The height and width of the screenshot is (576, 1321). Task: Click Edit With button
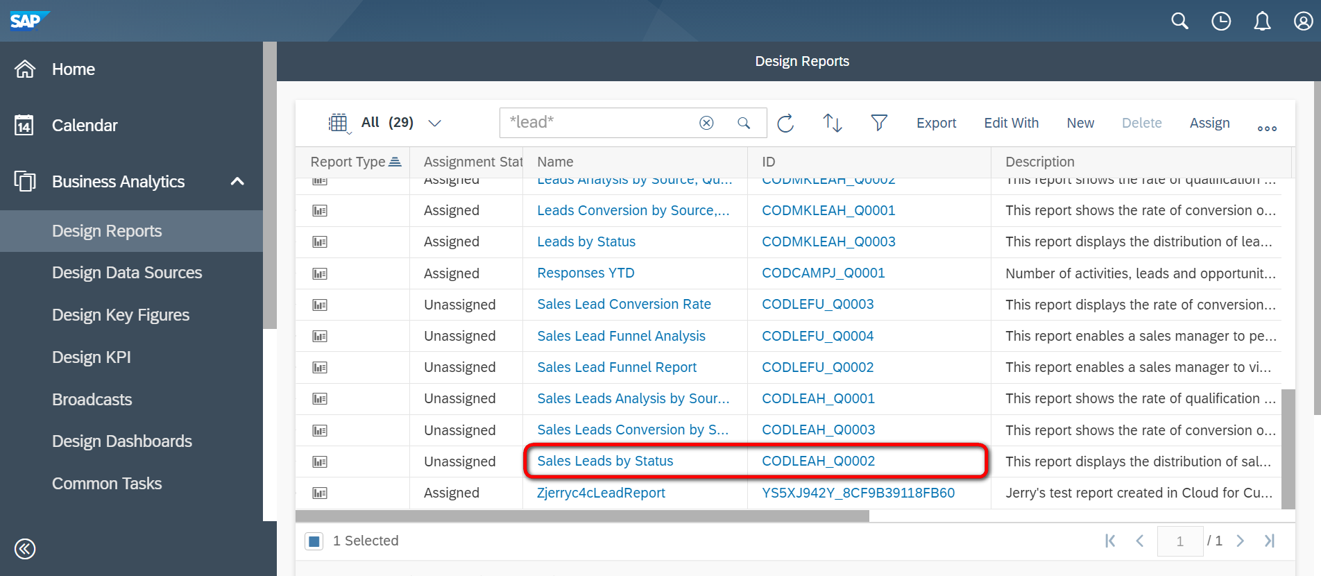coord(1011,123)
